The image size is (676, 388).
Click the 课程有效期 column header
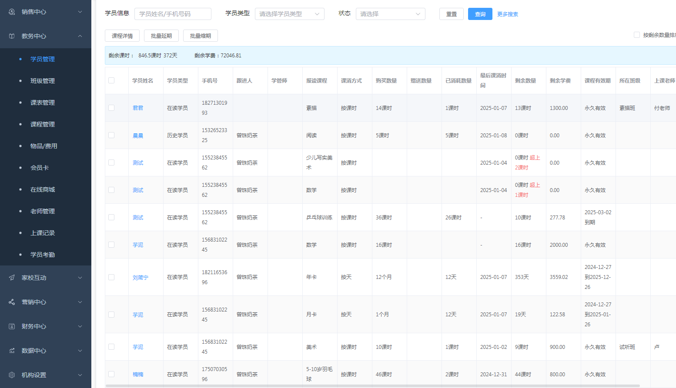click(x=598, y=81)
